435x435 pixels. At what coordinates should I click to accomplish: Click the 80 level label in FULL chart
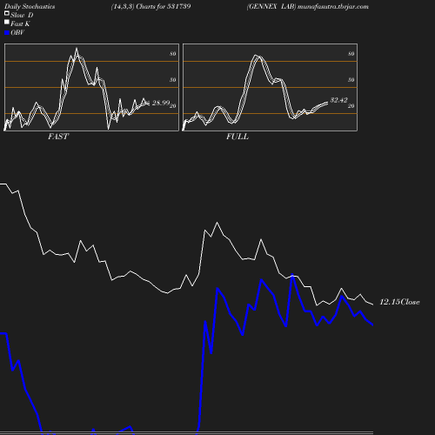(x=351, y=54)
